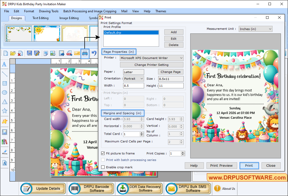The width and height of the screenshot is (288, 196).
Task: Open the Batch Processing and Image Cropping menu
Action: click(x=90, y=11)
